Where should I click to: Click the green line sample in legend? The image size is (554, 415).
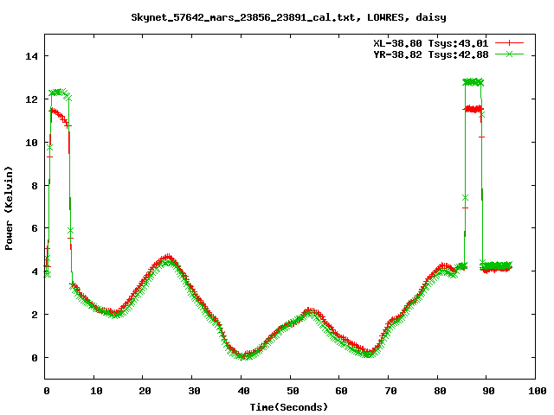tap(509, 54)
